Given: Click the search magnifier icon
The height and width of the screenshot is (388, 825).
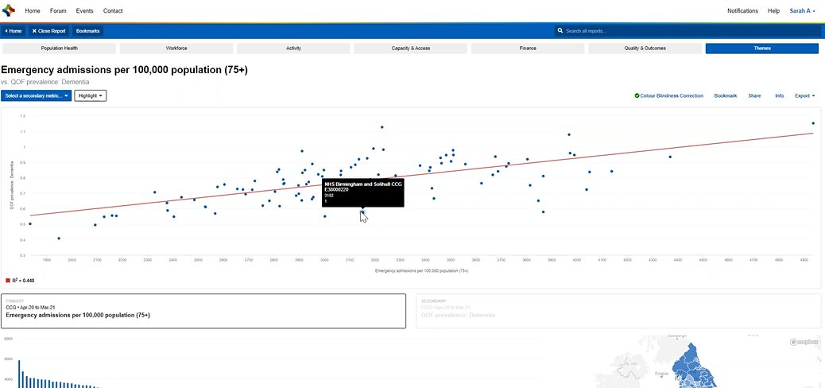Looking at the screenshot, I should [x=560, y=31].
